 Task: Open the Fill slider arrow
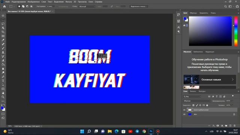(x=232, y=105)
